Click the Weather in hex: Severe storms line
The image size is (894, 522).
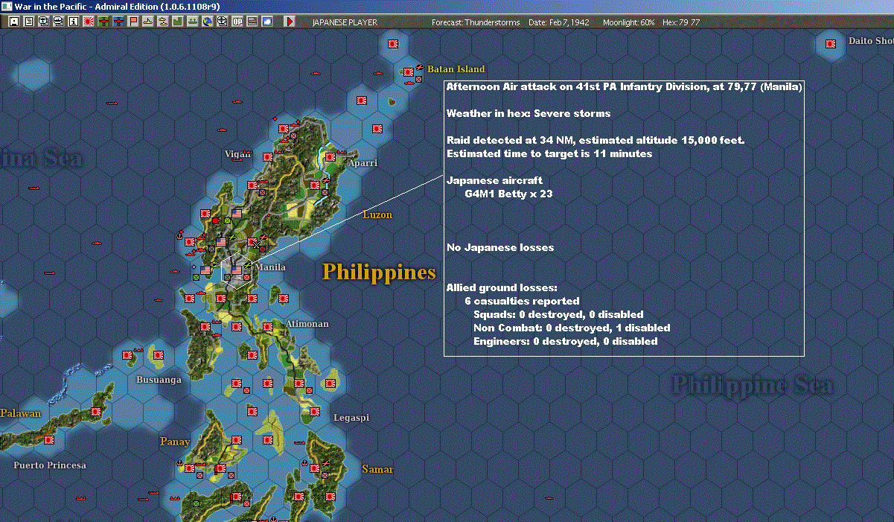pyautogui.click(x=529, y=114)
